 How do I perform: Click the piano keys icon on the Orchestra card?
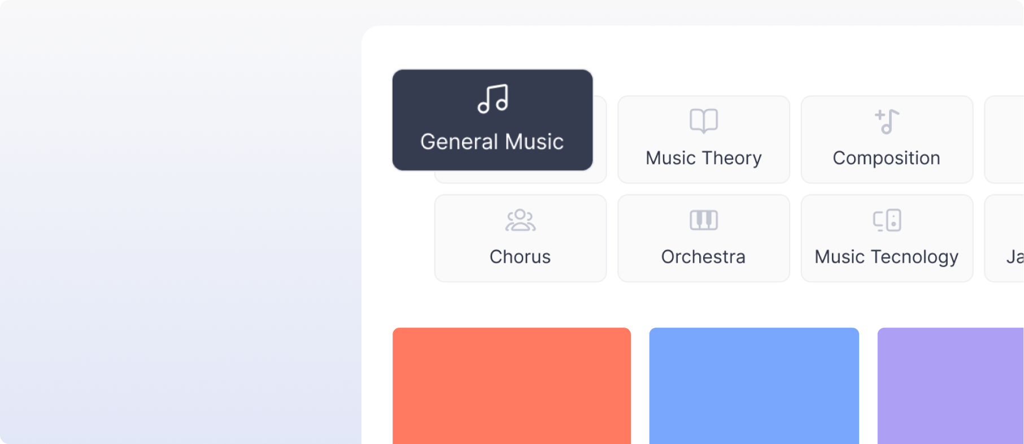pyautogui.click(x=703, y=220)
